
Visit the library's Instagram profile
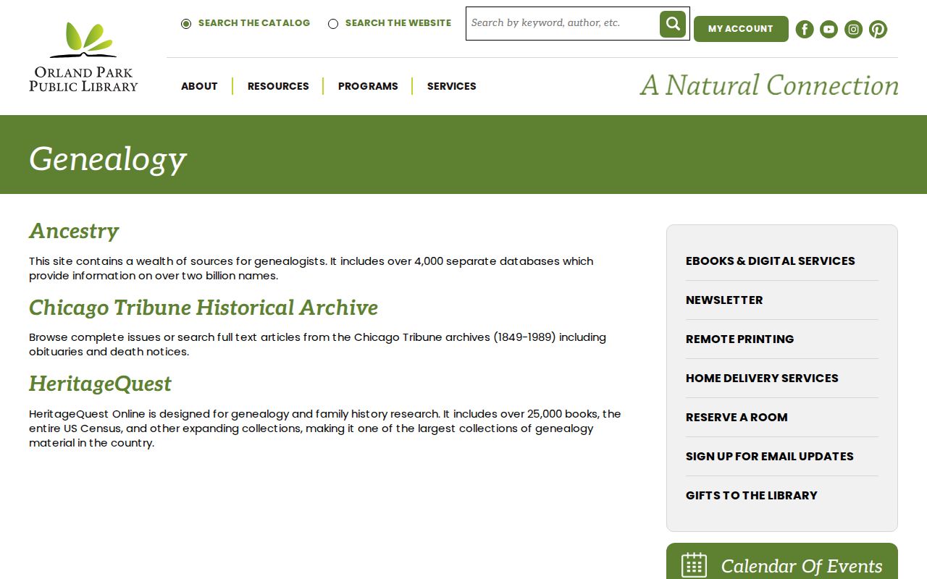(x=854, y=29)
